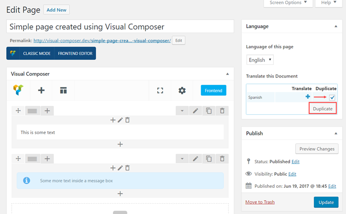Open the page language dropdown (English)

tap(260, 60)
